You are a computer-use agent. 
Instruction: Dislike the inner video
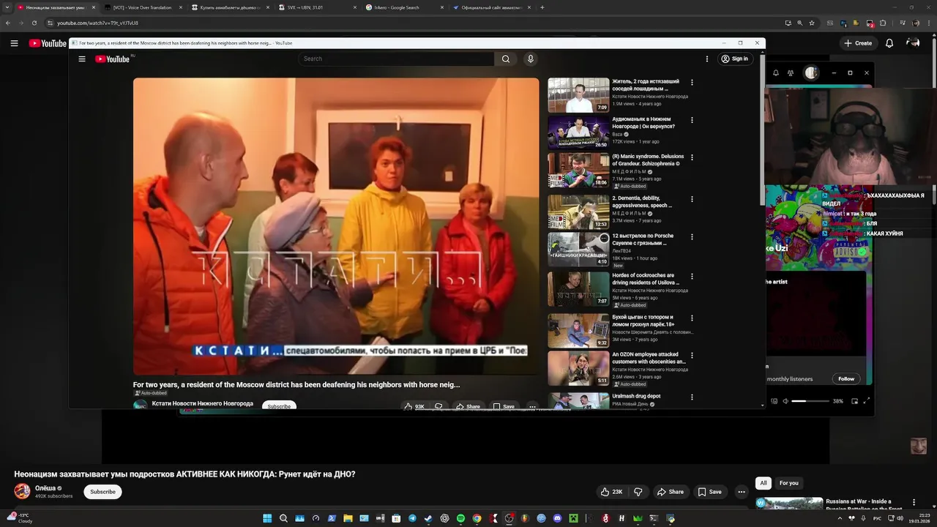coord(438,406)
